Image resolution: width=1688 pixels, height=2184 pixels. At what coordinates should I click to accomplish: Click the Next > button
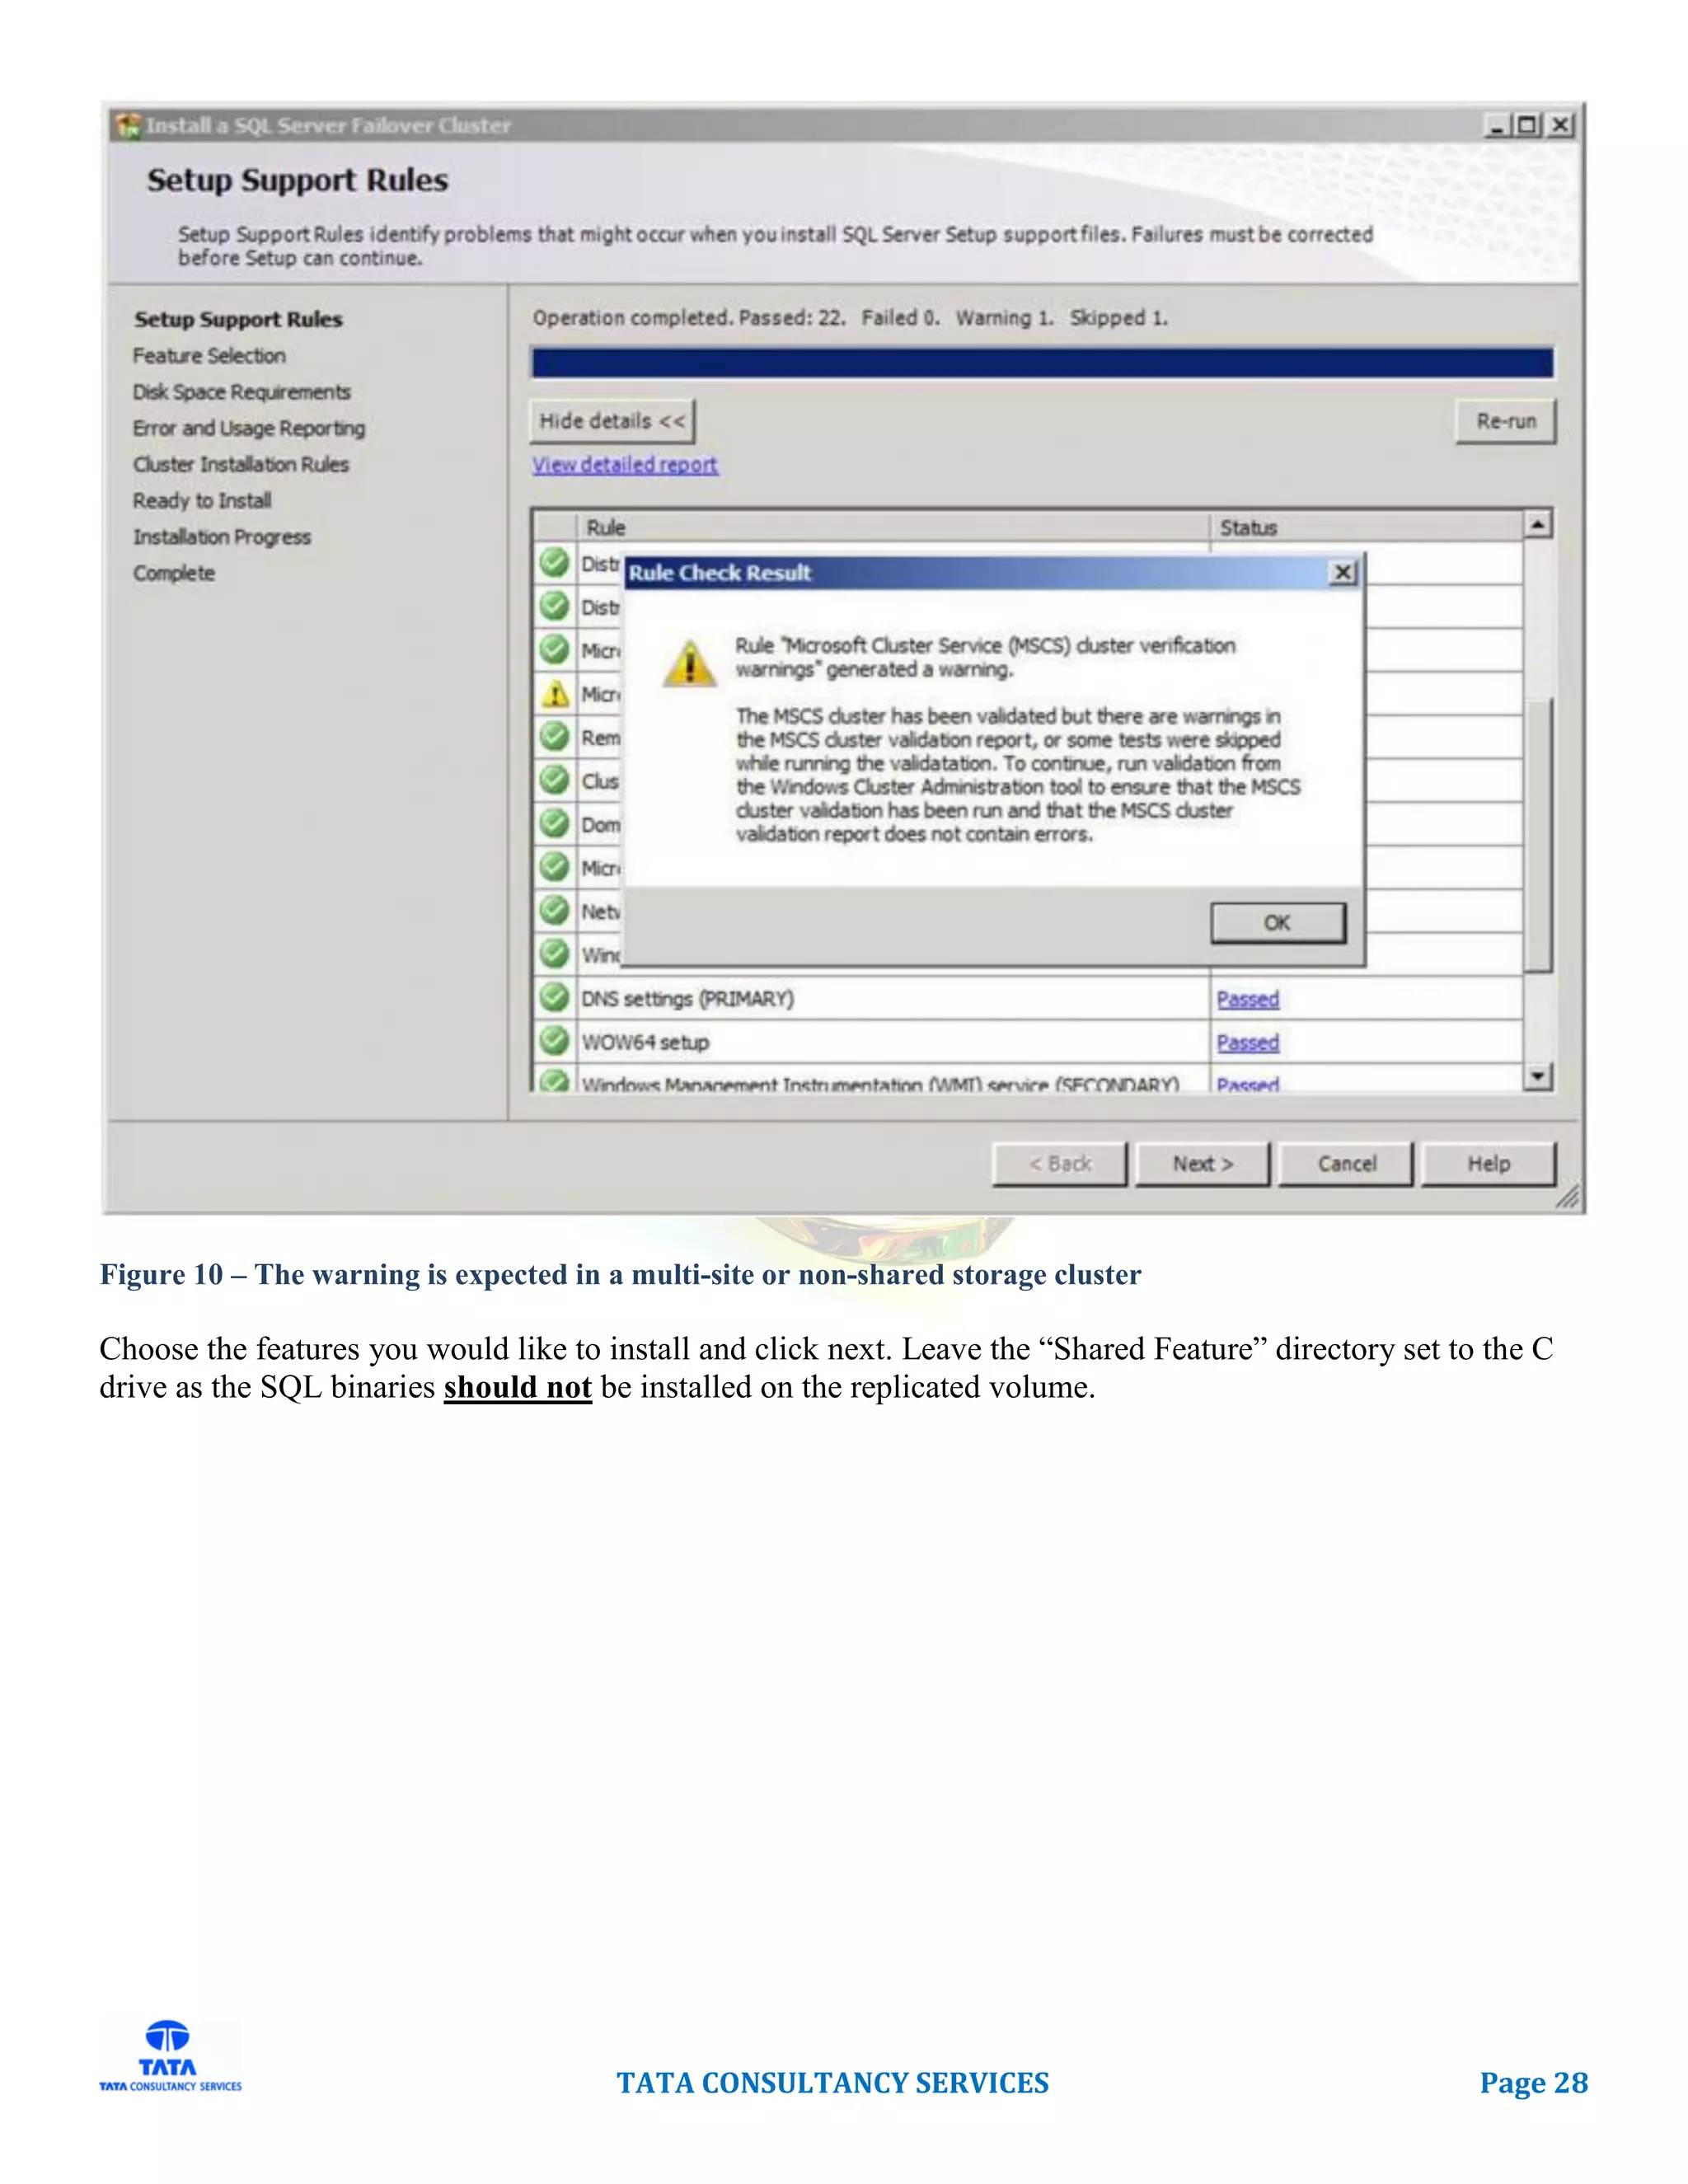[1203, 1164]
